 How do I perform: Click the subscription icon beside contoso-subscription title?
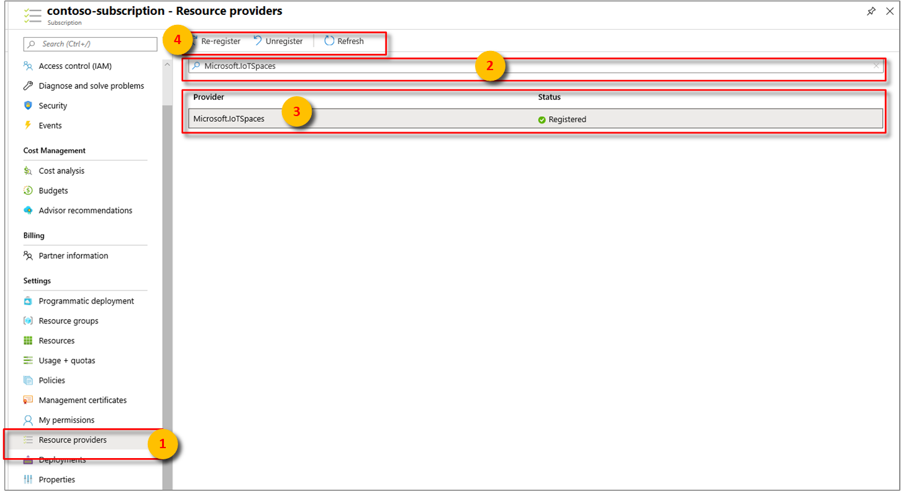coord(33,16)
